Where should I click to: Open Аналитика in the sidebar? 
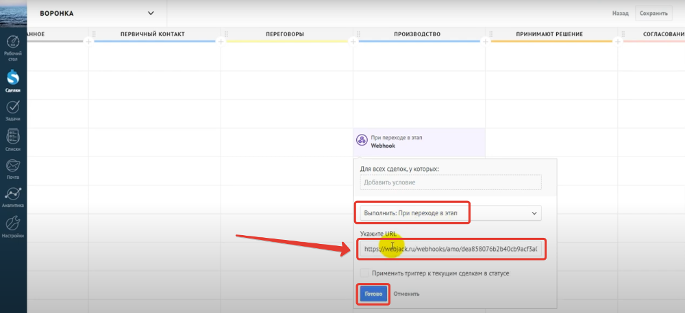tap(13, 198)
